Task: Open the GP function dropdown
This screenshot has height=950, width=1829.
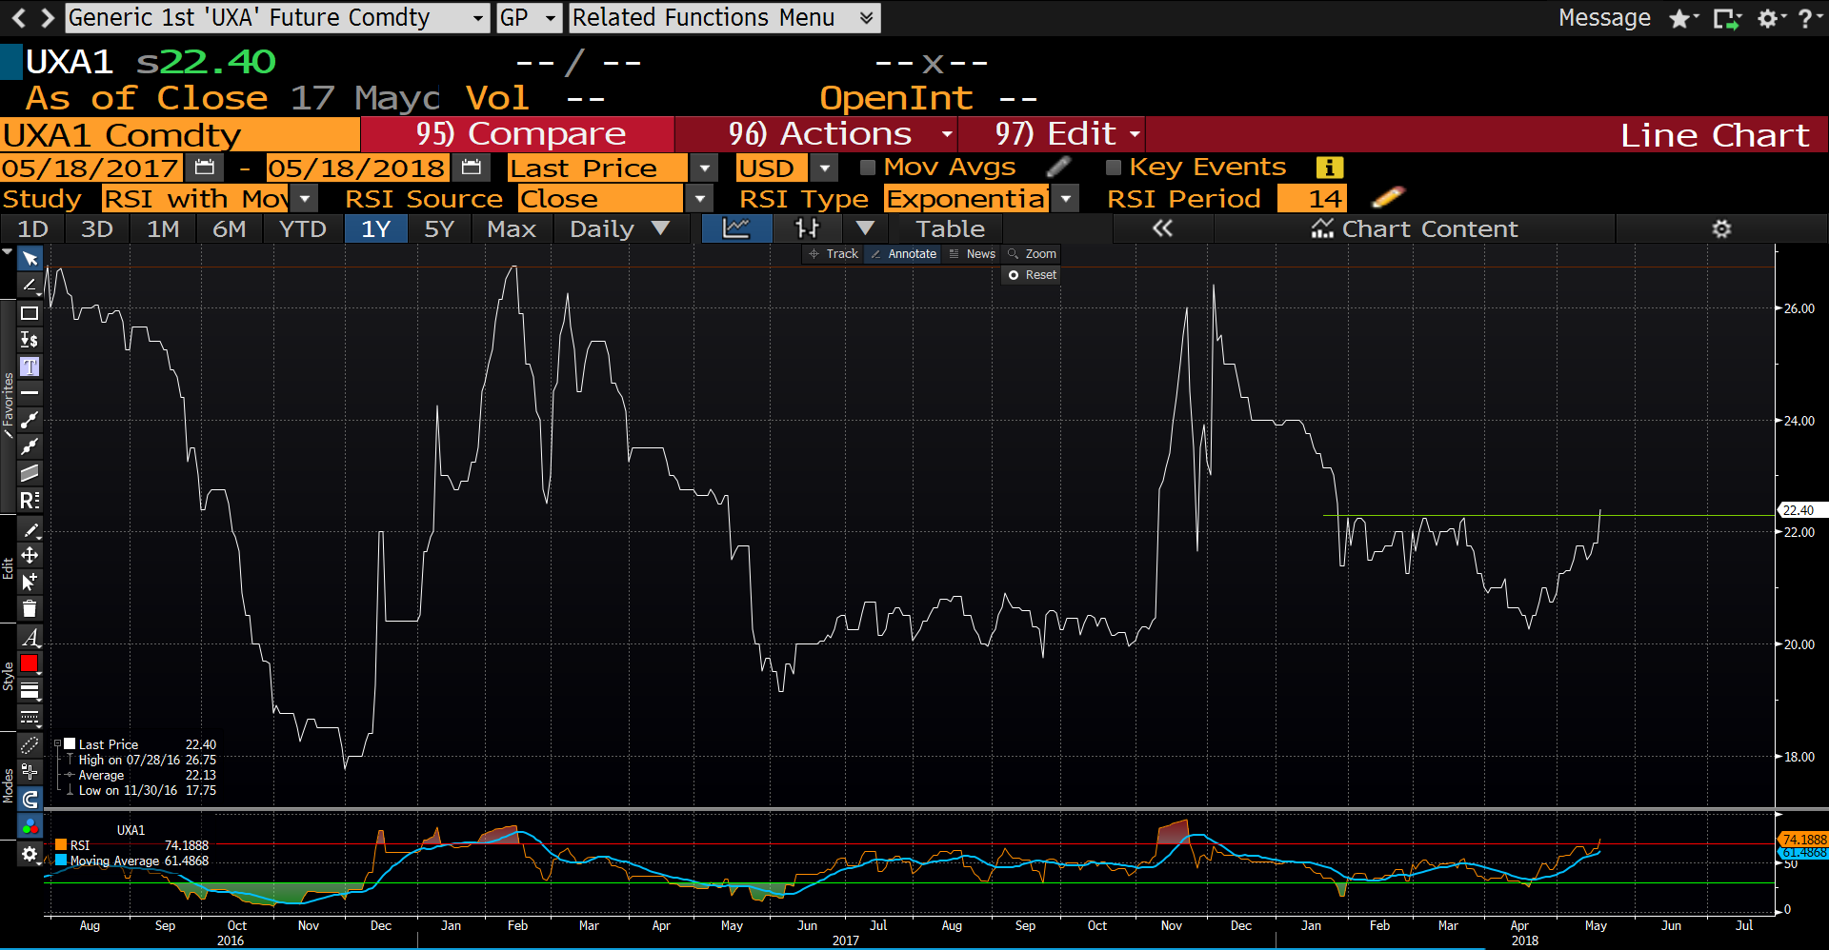Action: [550, 18]
